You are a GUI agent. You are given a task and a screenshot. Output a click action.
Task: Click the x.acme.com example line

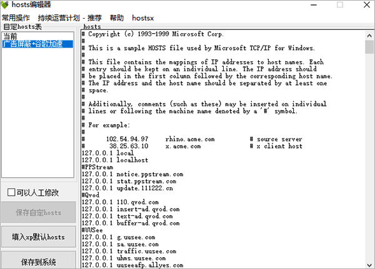(192, 146)
